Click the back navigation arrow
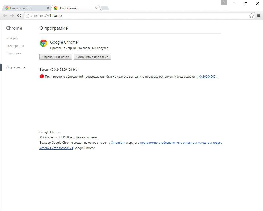 (x=5, y=16)
